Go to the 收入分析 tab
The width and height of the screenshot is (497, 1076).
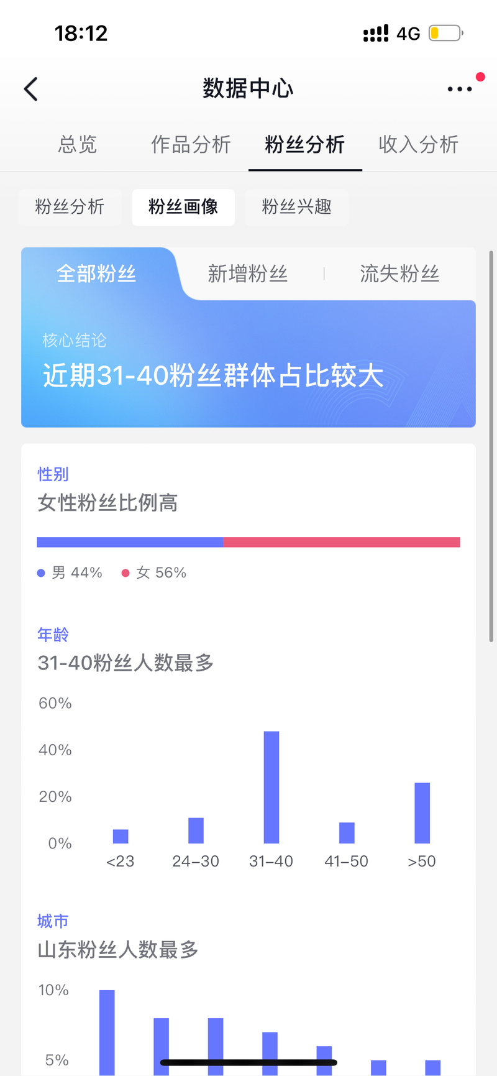[418, 145]
